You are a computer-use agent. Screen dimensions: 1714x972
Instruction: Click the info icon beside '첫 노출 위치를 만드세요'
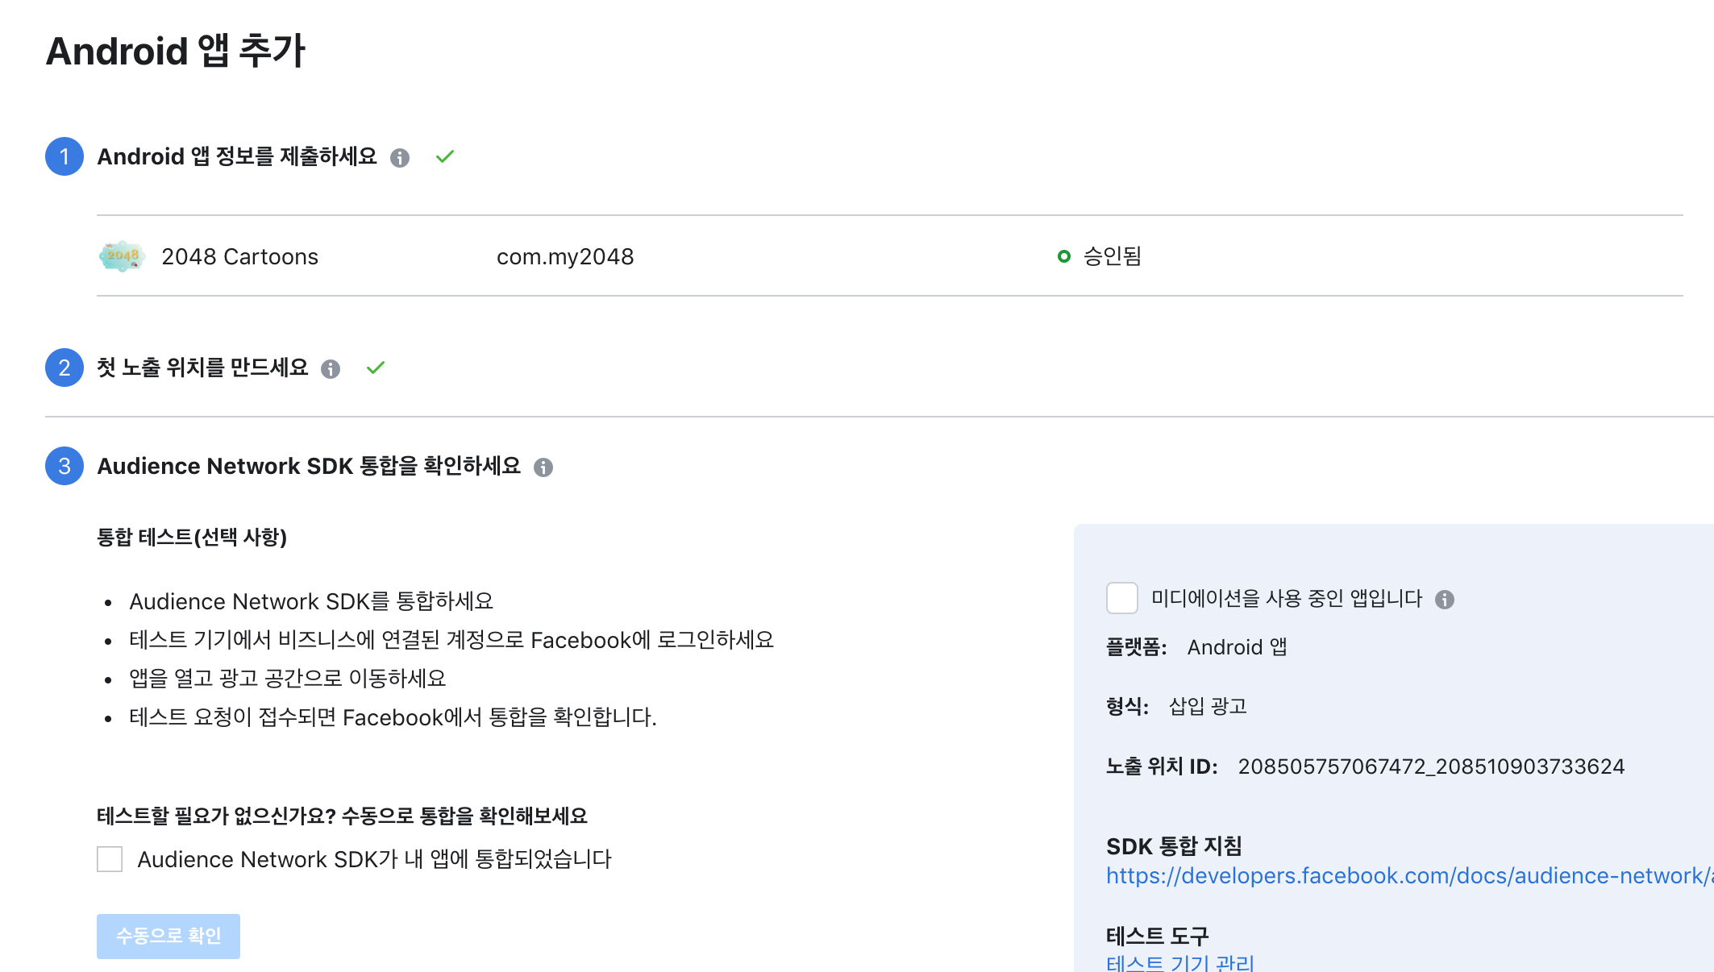pyautogui.click(x=331, y=369)
